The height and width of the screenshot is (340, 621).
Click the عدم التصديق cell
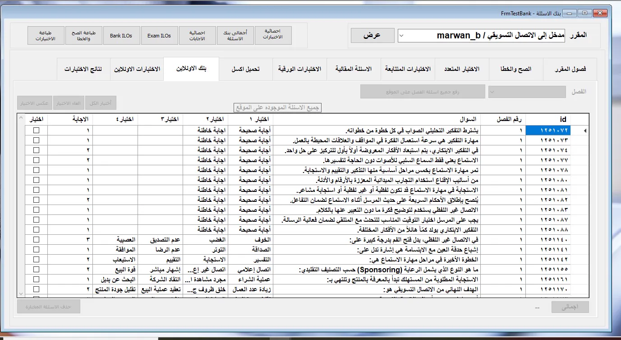point(161,239)
